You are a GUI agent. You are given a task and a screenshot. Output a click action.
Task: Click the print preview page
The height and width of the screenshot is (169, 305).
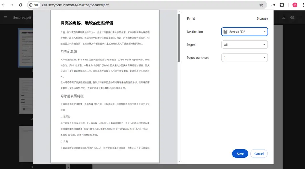pyautogui.click(x=105, y=86)
